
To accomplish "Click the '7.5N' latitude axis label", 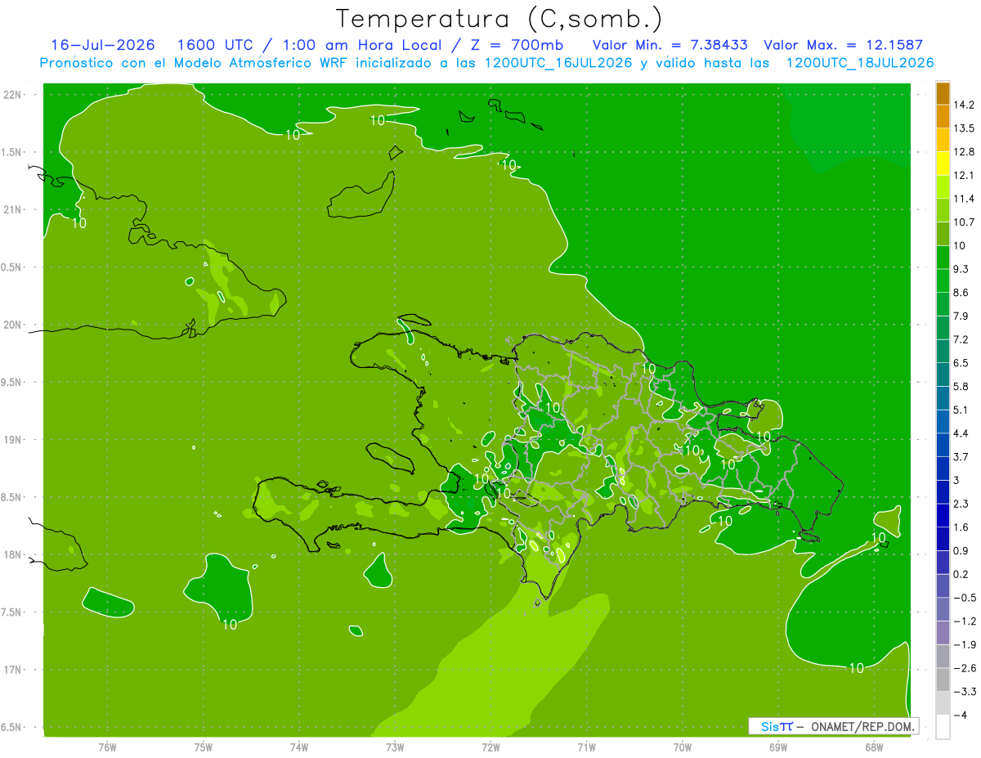I will (12, 612).
